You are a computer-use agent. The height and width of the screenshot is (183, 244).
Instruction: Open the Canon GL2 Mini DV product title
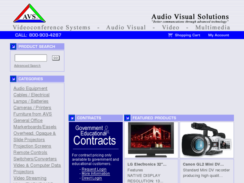[203, 164]
